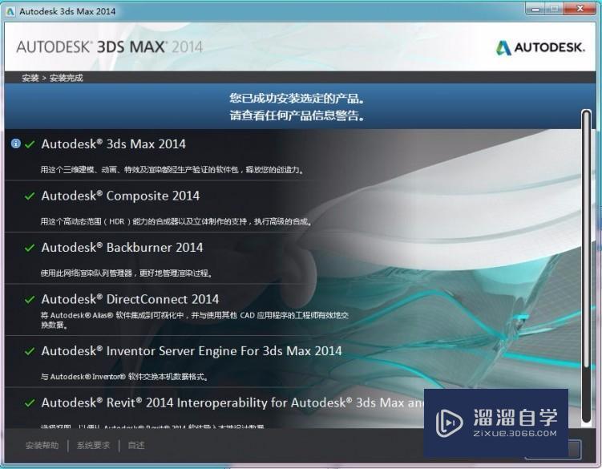Select the Revit 2014 Interoperability title
The image size is (602, 469).
(x=232, y=402)
